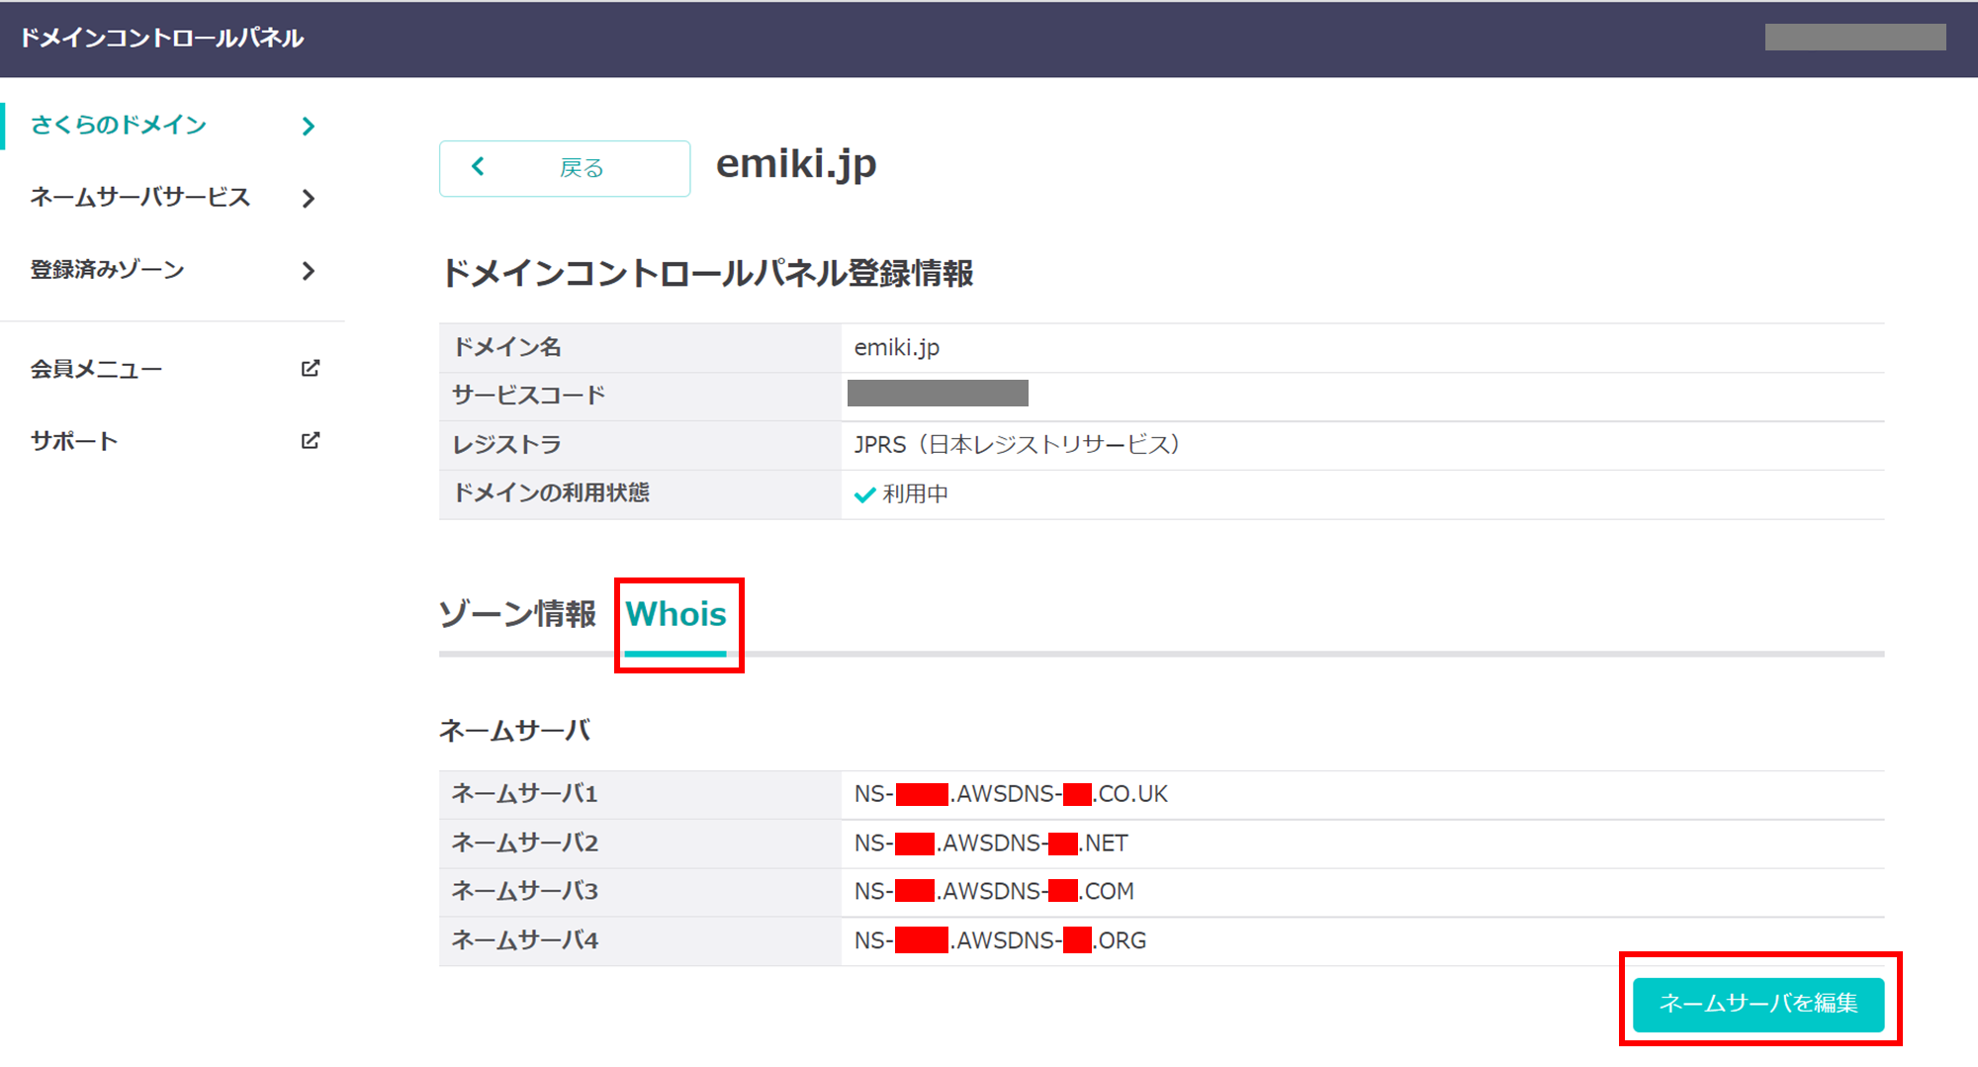The image size is (1978, 1067).
Task: Click the JPRS（日本レジストリサービス） registrar value
Action: click(x=1018, y=445)
